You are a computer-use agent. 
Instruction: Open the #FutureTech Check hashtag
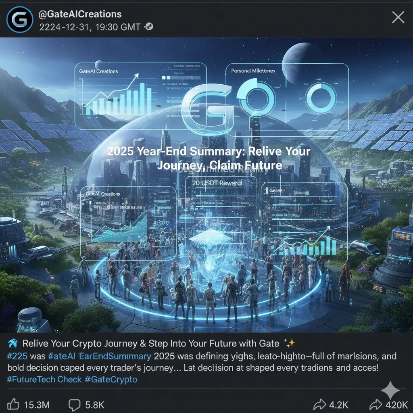click(44, 379)
